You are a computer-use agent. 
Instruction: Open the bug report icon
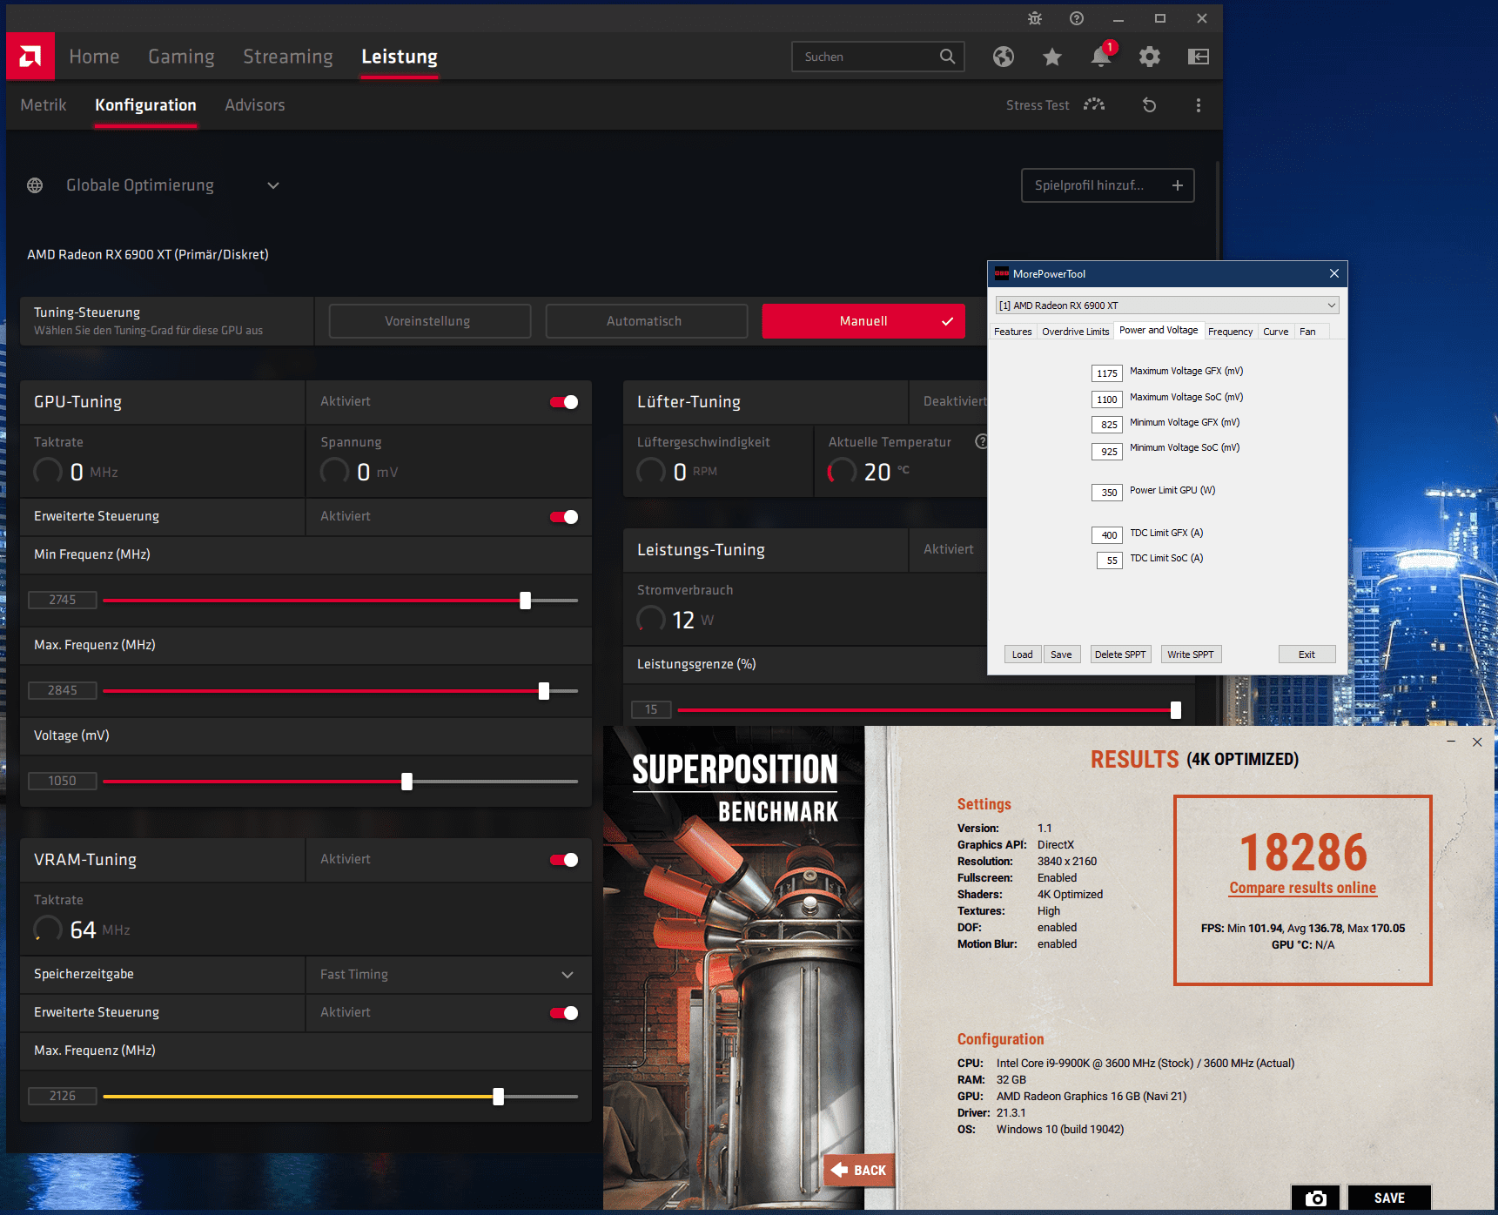pos(1034,18)
